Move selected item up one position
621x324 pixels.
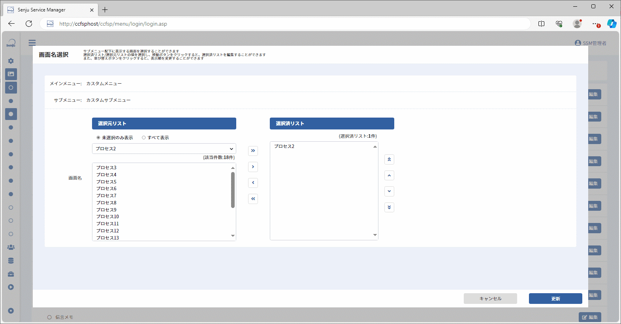[x=389, y=175]
